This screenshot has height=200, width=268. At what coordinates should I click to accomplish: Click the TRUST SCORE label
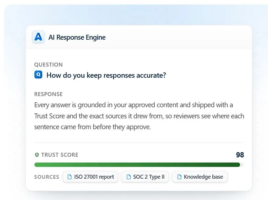click(60, 155)
